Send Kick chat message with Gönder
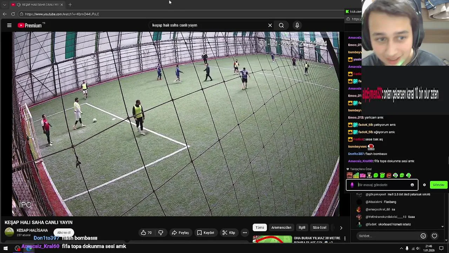Viewport: 449px width, 253px height. tap(438, 185)
